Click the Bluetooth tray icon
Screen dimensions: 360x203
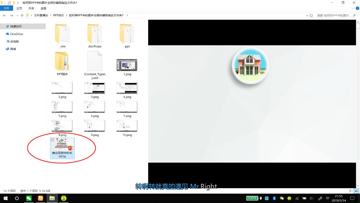(x=274, y=198)
